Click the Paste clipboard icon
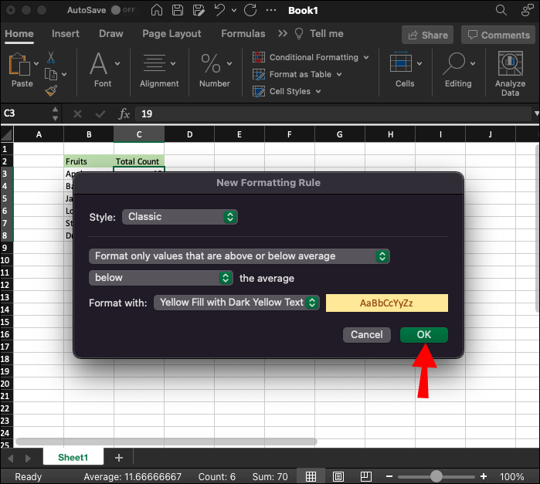 coord(19,65)
